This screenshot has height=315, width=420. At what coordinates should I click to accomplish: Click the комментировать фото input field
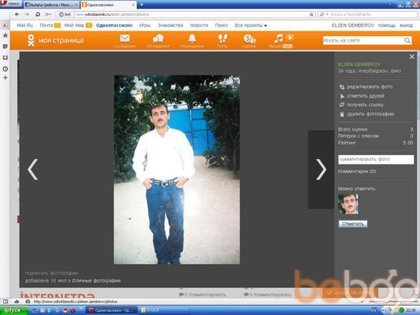[376, 159]
